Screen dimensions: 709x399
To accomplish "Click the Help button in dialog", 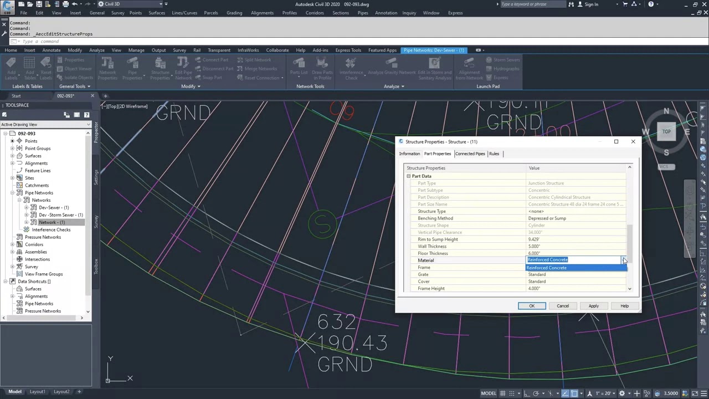I will [x=624, y=306].
